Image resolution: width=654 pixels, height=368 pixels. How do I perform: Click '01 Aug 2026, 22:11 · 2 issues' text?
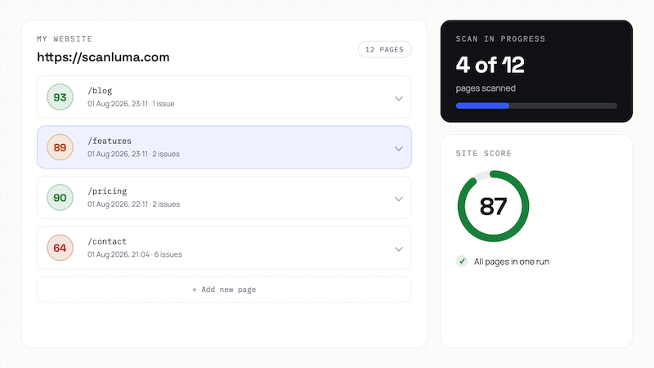tap(133, 204)
